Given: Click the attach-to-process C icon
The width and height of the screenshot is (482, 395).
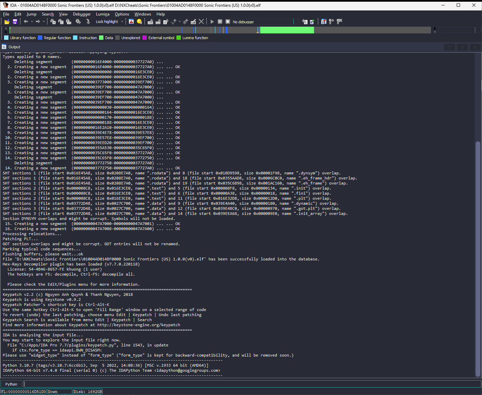Looking at the screenshot, I should (x=305, y=22).
